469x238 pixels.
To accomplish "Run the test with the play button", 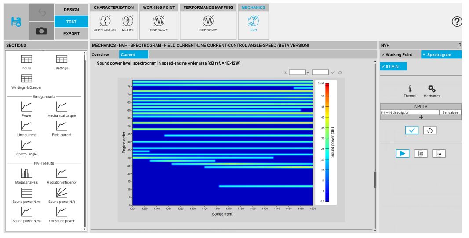I will click(402, 153).
